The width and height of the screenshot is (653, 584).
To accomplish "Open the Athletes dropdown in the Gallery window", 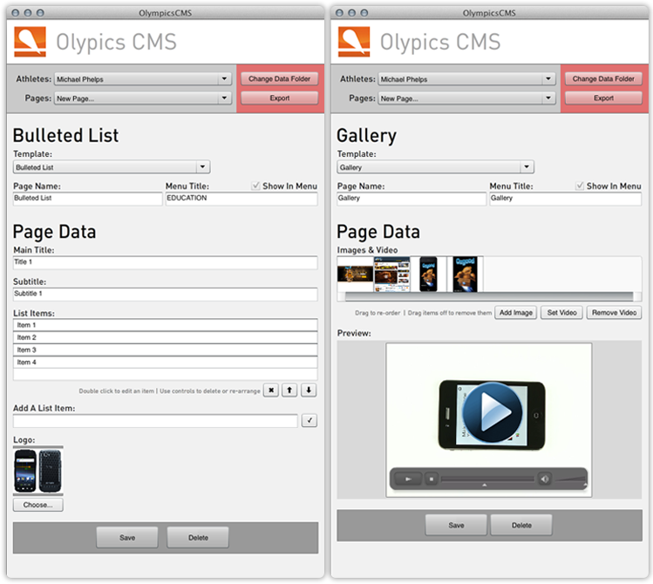I will [466, 79].
